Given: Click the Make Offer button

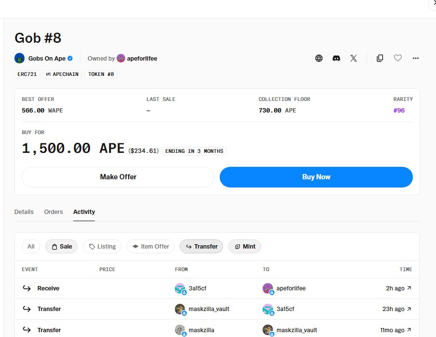Looking at the screenshot, I should pos(118,177).
